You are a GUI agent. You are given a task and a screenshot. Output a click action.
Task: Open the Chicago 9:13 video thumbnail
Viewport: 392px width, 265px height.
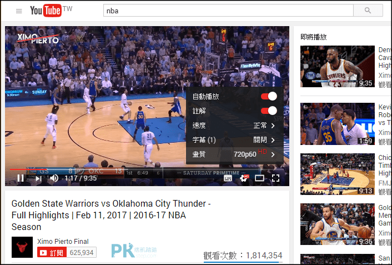(338, 174)
